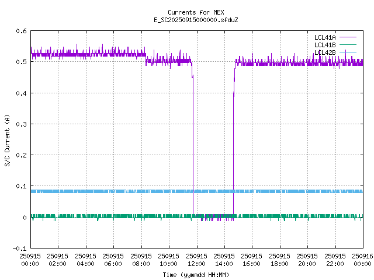The width and height of the screenshot is (374, 280).
Task: Click the LCL41B legend label
Action: pyautogui.click(x=324, y=45)
